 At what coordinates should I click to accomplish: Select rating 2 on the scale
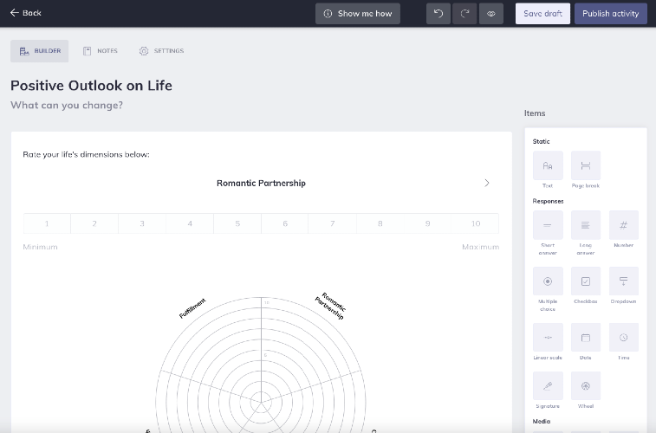click(x=94, y=223)
